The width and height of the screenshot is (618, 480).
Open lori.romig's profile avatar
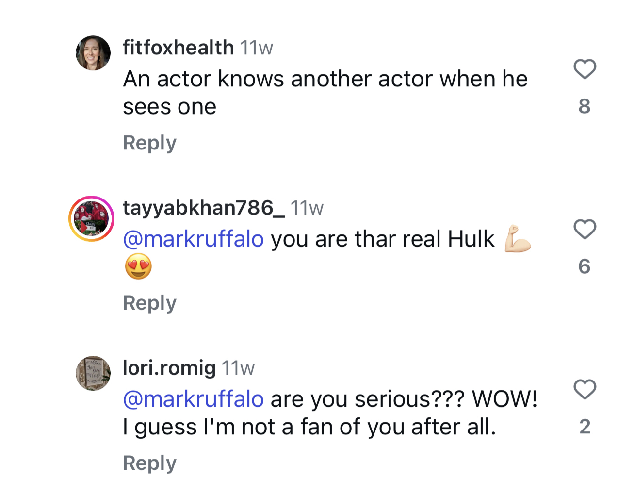click(x=93, y=373)
